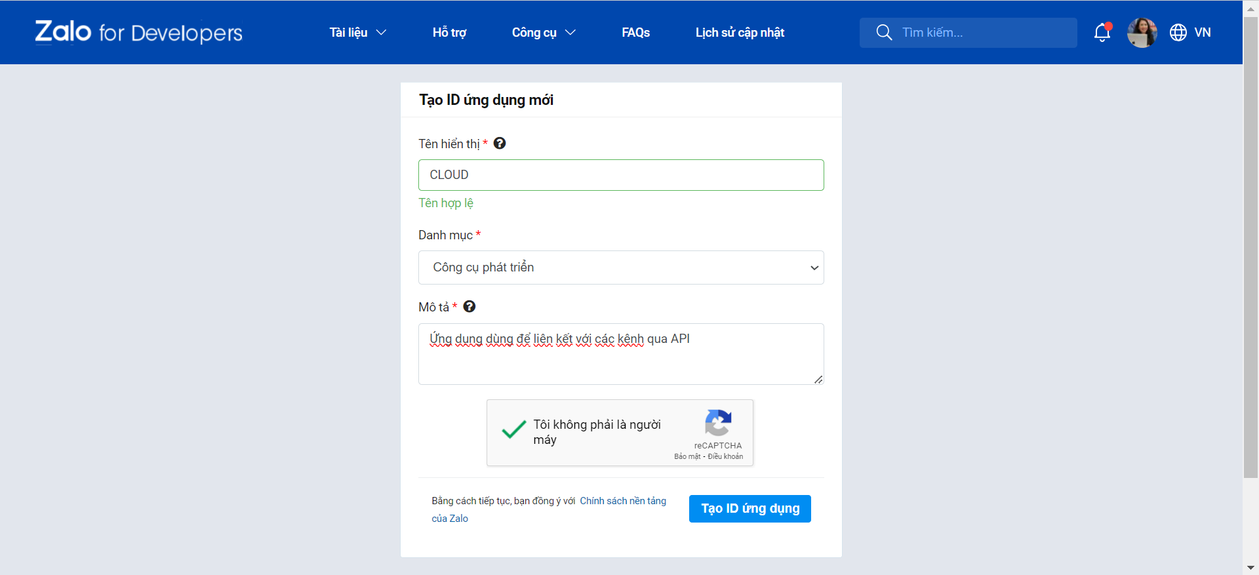Viewport: 1259px width, 575px height.
Task: Expand the Tài liệu dropdown menu
Action: (357, 32)
